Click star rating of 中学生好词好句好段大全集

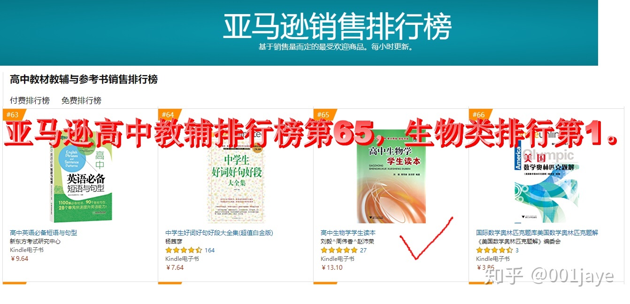click(x=184, y=251)
